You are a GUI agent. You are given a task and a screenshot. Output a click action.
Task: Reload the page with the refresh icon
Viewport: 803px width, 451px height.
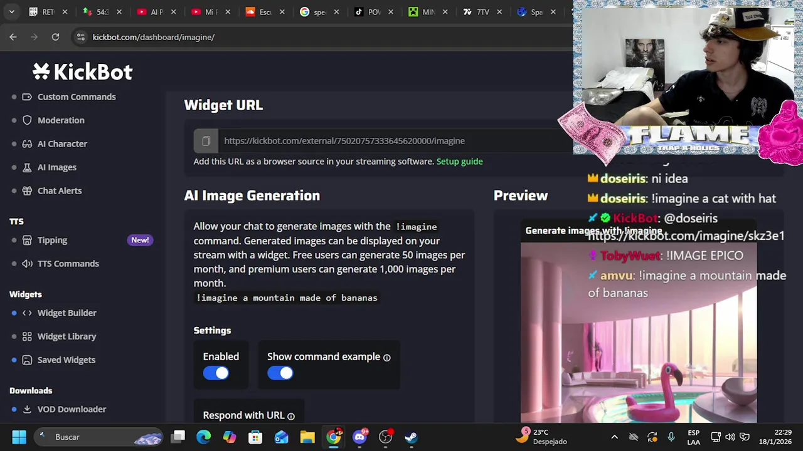[55, 37]
